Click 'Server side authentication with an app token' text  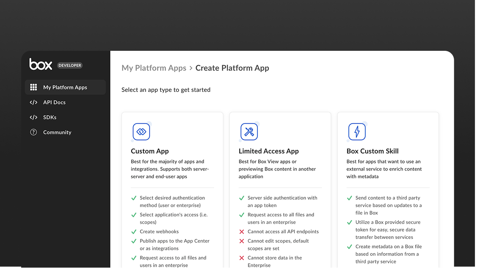[282, 202]
